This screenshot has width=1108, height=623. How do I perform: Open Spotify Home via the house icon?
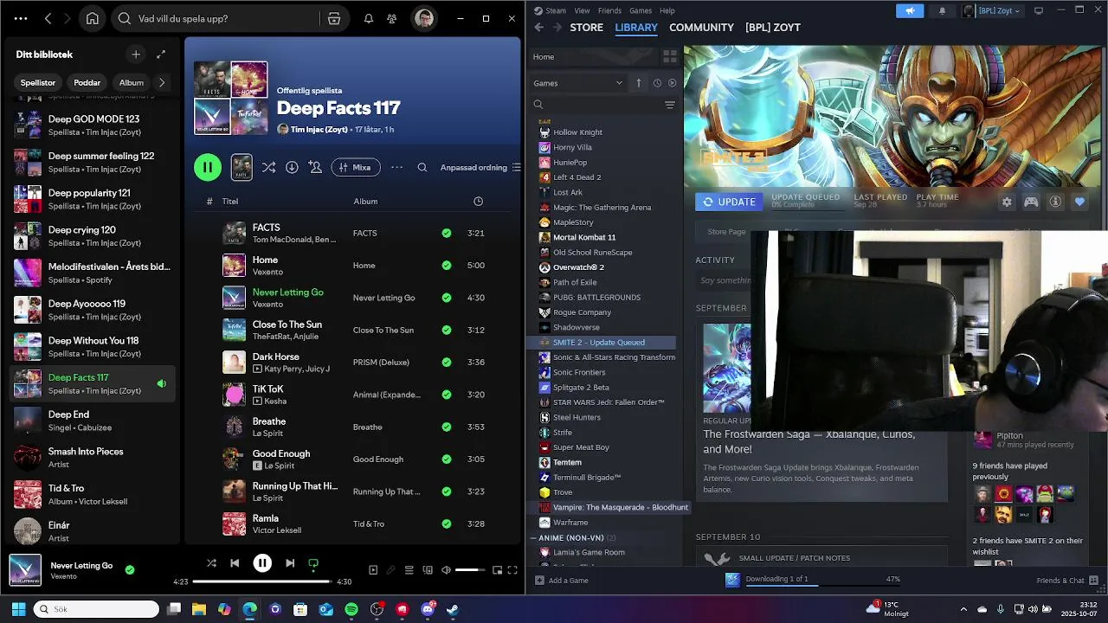click(x=93, y=18)
